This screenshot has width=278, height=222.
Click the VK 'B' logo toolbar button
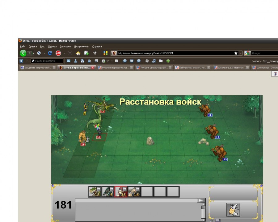coord(21,61)
